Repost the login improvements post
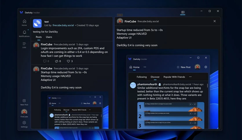Screen dimensions: 242x140 coord(58,61)
